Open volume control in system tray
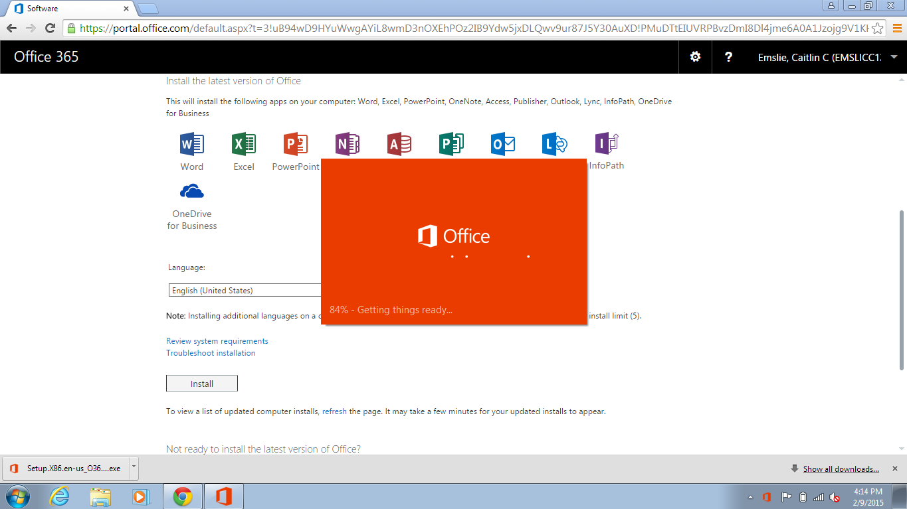This screenshot has height=509, width=907. [835, 497]
